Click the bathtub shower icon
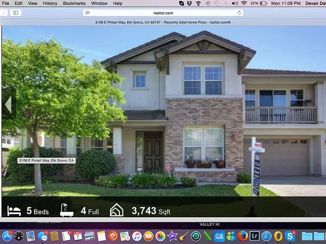The image size is (326, 244). pos(67,210)
